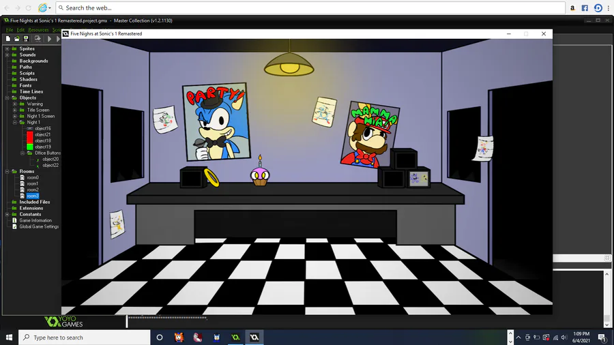Collapse the Office Buttons group

23,153
